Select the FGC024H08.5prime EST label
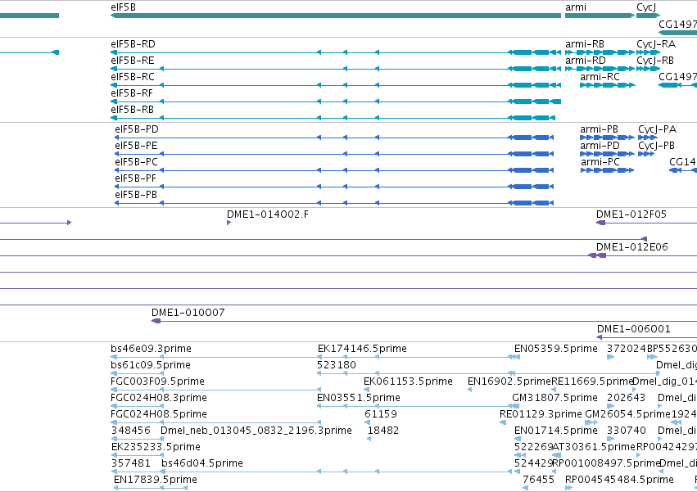This screenshot has height=492, width=697. (159, 414)
